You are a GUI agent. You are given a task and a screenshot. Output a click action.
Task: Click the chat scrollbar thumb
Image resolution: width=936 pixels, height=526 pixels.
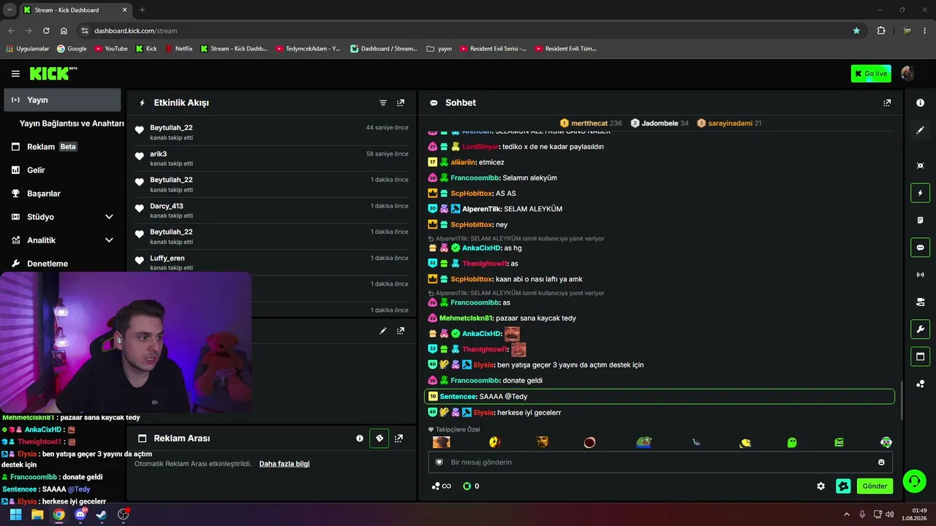(902, 400)
